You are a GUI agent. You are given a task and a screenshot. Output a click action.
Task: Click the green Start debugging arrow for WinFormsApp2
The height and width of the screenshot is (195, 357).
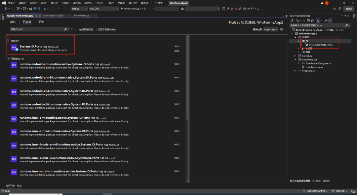122,9
